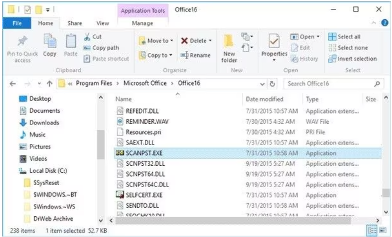Create a New folder
Image resolution: width=392 pixels, height=237 pixels.
[x=229, y=49]
